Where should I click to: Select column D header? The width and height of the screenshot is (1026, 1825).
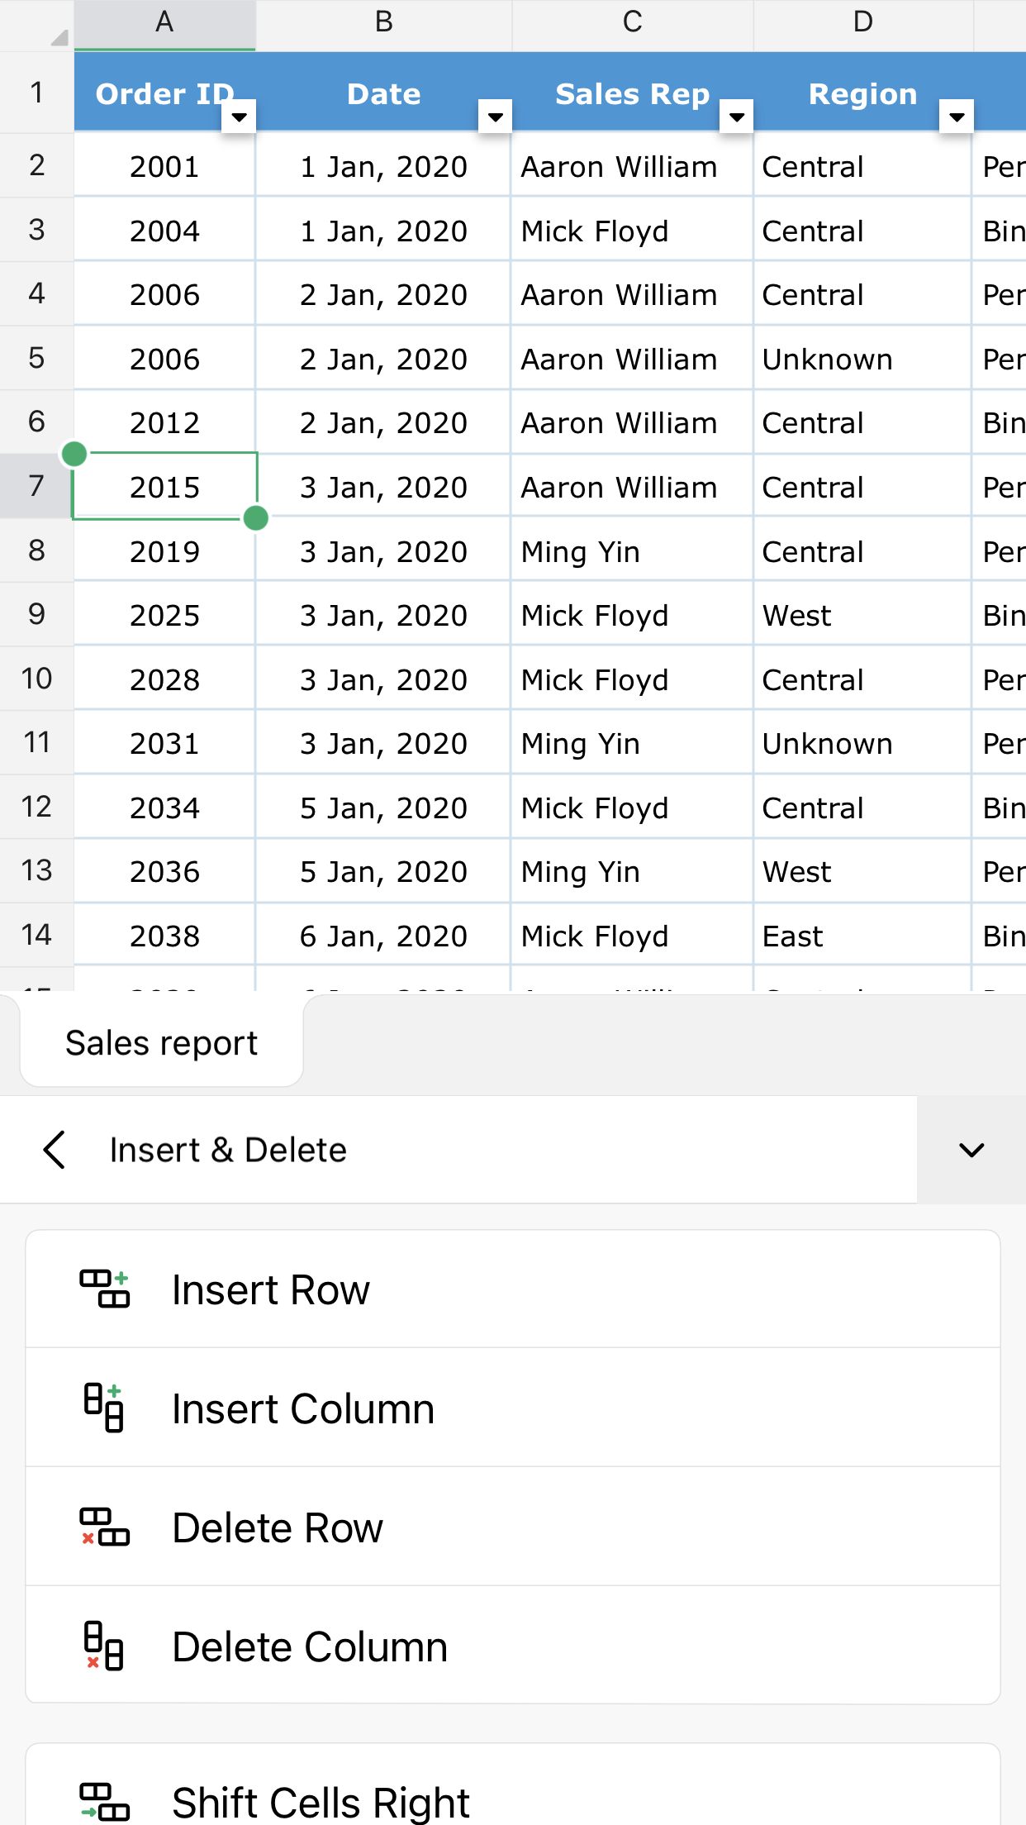point(862,23)
